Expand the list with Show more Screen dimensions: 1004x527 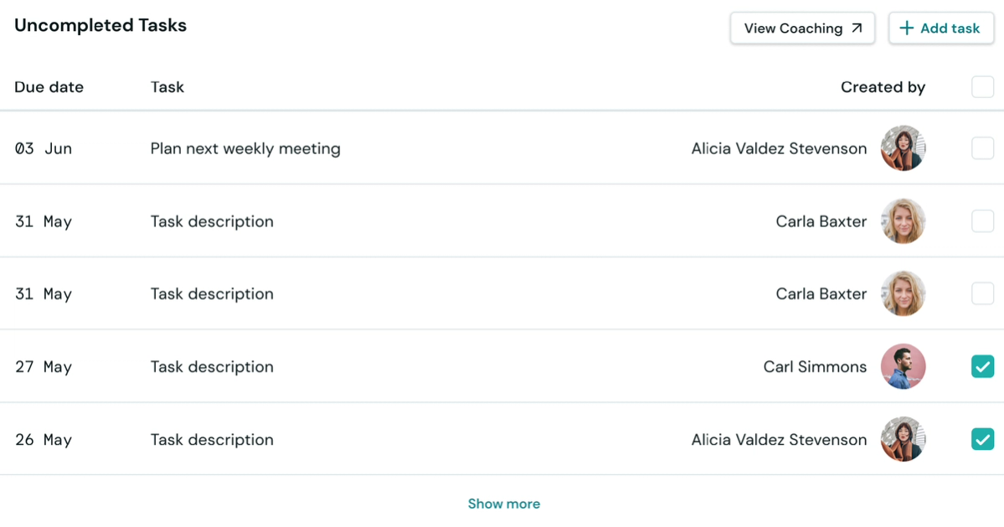tap(503, 504)
